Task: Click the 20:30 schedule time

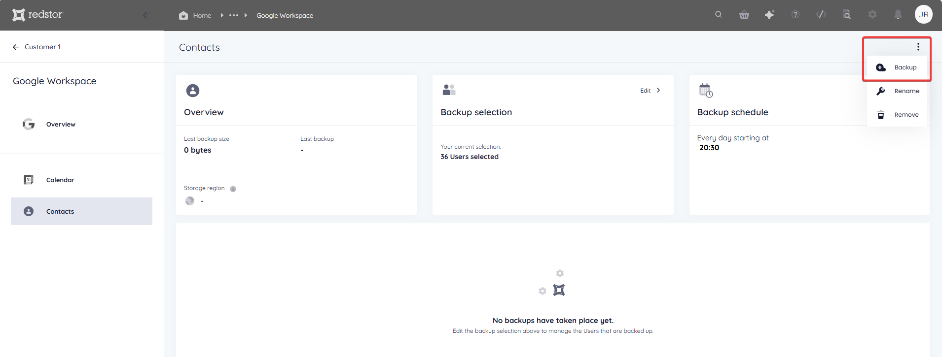Action: pyautogui.click(x=709, y=148)
